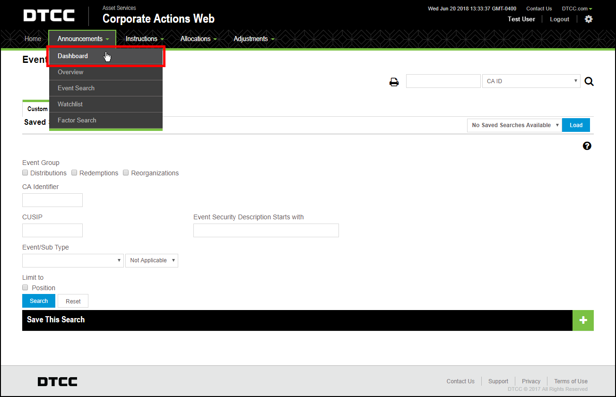The width and height of the screenshot is (616, 397).
Task: Enable the Distributions checkbox
Action: (x=26, y=173)
